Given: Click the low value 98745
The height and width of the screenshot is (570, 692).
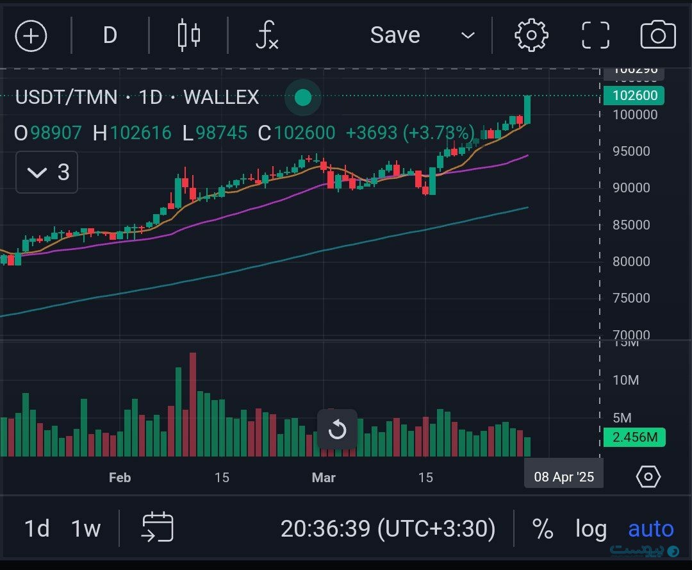Looking at the screenshot, I should tap(221, 133).
